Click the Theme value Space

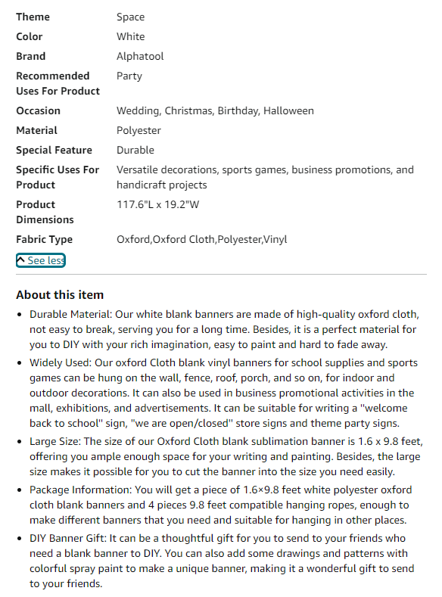point(131,17)
